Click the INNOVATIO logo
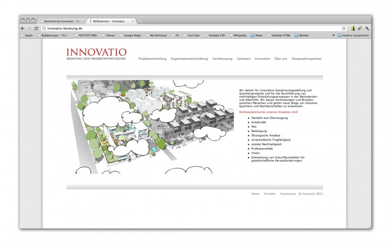 (x=97, y=54)
